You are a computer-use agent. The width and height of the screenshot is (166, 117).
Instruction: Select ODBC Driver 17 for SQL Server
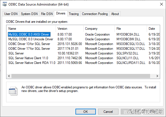(29, 49)
